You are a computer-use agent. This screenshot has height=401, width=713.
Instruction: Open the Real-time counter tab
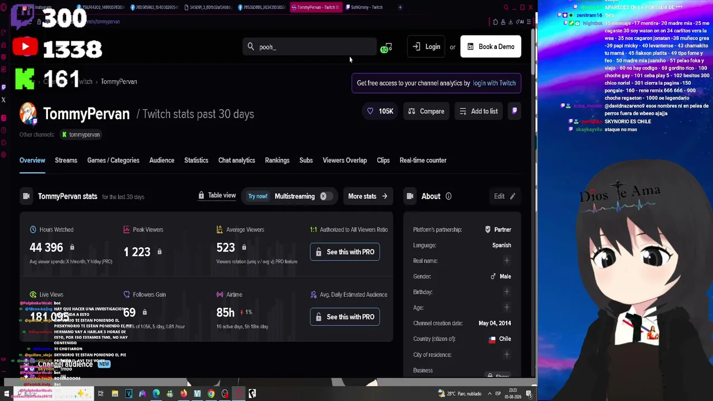[423, 160]
